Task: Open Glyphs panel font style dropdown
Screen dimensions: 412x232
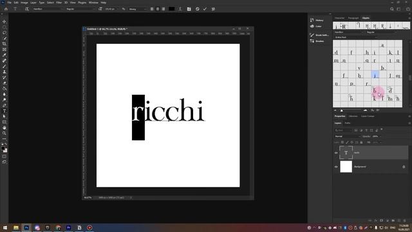Action: 382,32
